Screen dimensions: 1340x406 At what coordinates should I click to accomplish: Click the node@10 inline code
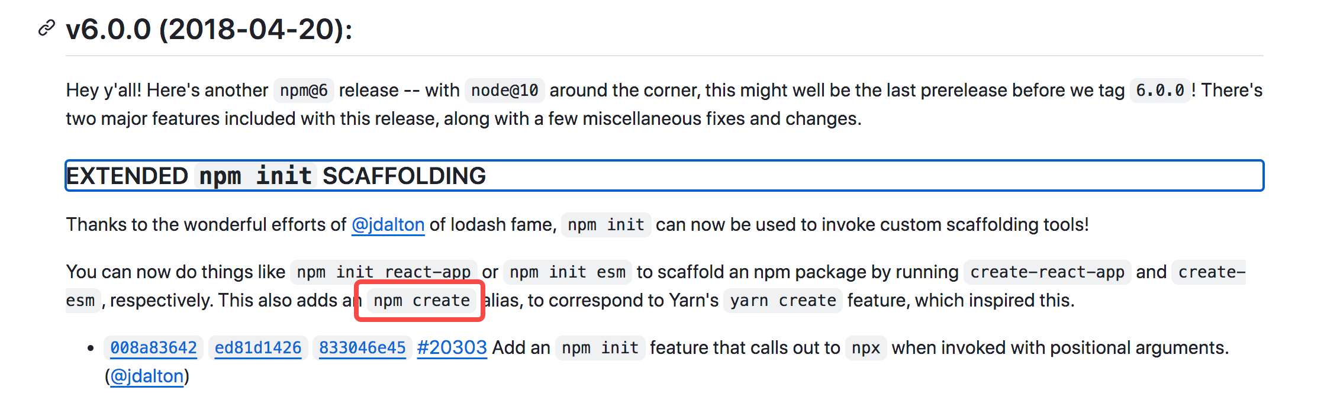tap(505, 91)
